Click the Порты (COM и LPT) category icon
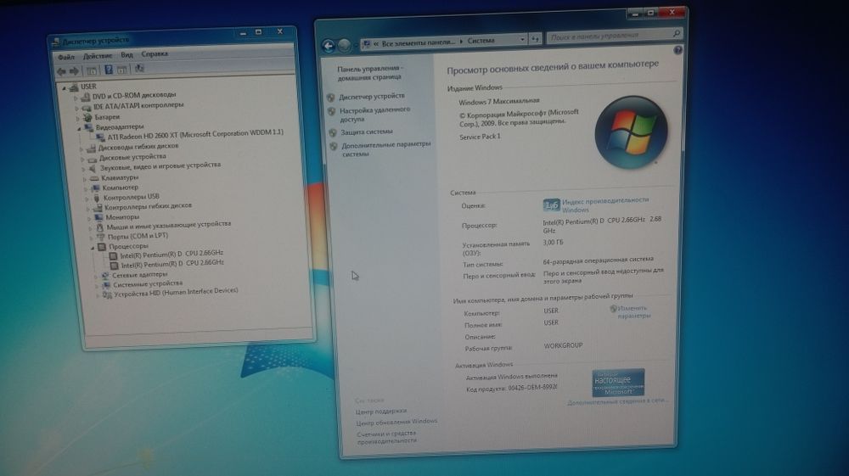 pyautogui.click(x=101, y=238)
